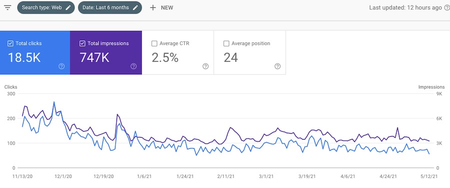Edit the Date: Last 6 months chip
Screen dimensions: 450x188
tap(110, 7)
